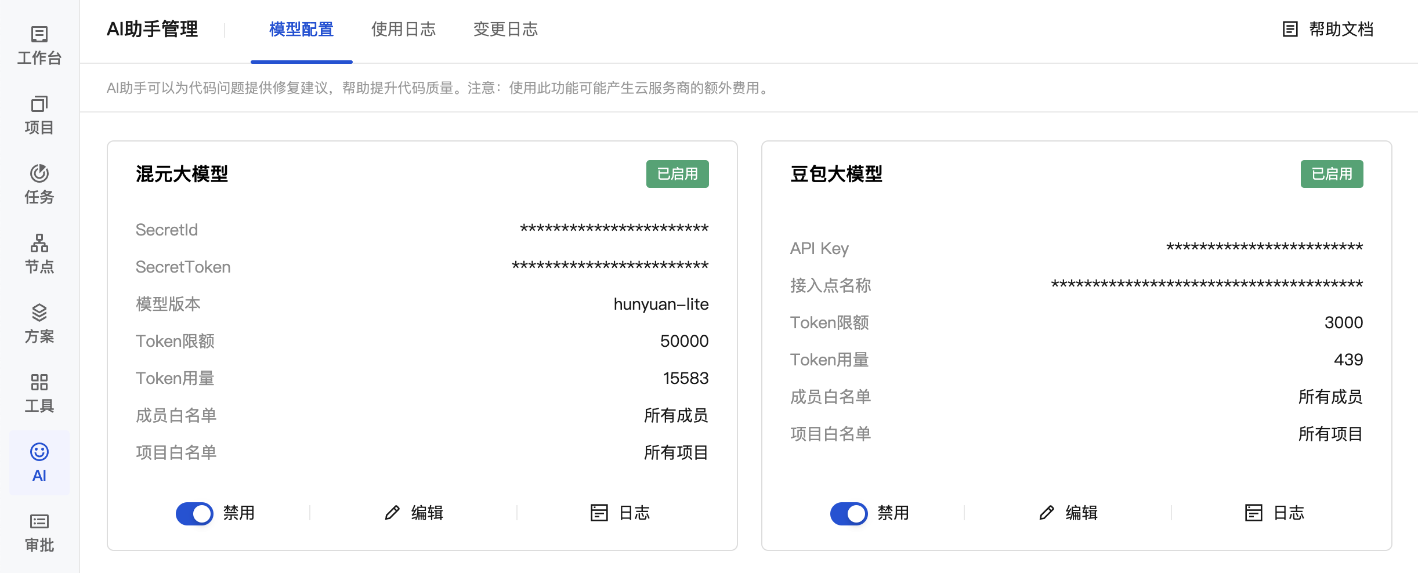Click the 50000 Token限额 value

point(685,341)
